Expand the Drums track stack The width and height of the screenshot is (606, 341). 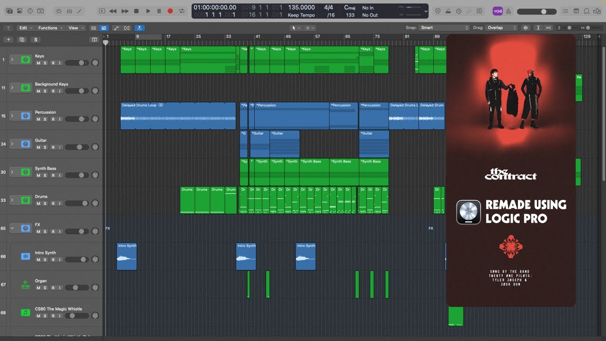[x=13, y=200]
